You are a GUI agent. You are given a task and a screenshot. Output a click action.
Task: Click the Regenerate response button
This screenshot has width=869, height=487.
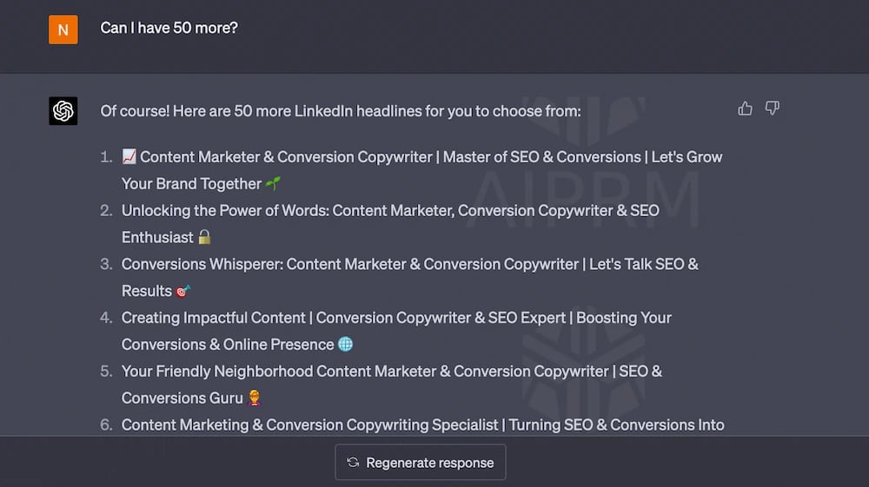pyautogui.click(x=420, y=462)
